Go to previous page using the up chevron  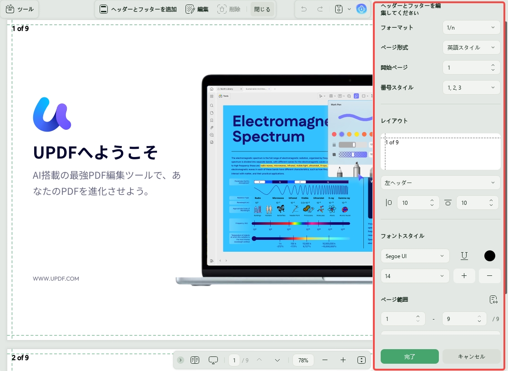point(259,360)
